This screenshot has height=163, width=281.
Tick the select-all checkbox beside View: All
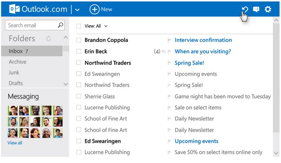coord(79,26)
